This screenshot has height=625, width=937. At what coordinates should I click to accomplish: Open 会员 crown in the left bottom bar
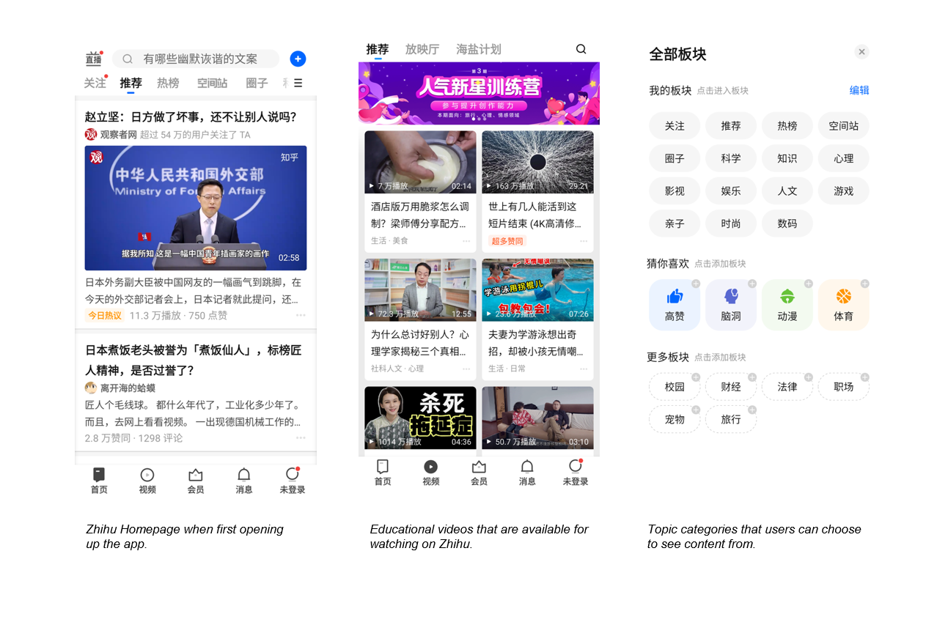pos(196,481)
